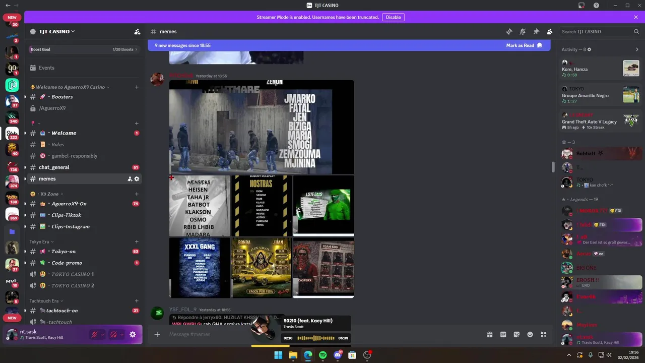
Task: Open the Boosters channel
Action: click(x=84, y=97)
